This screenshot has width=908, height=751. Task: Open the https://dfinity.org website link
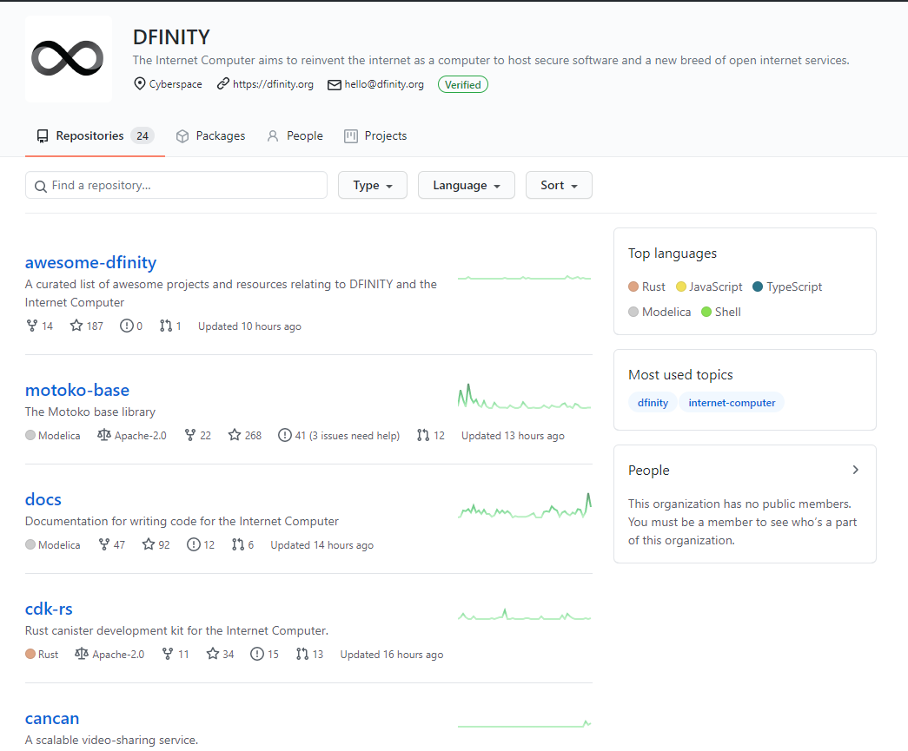273,84
